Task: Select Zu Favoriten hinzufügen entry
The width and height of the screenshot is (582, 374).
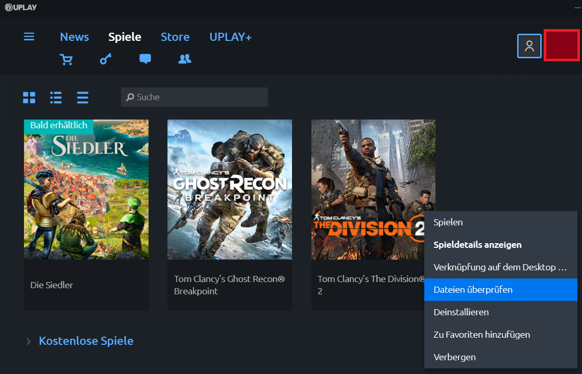Action: click(x=501, y=335)
